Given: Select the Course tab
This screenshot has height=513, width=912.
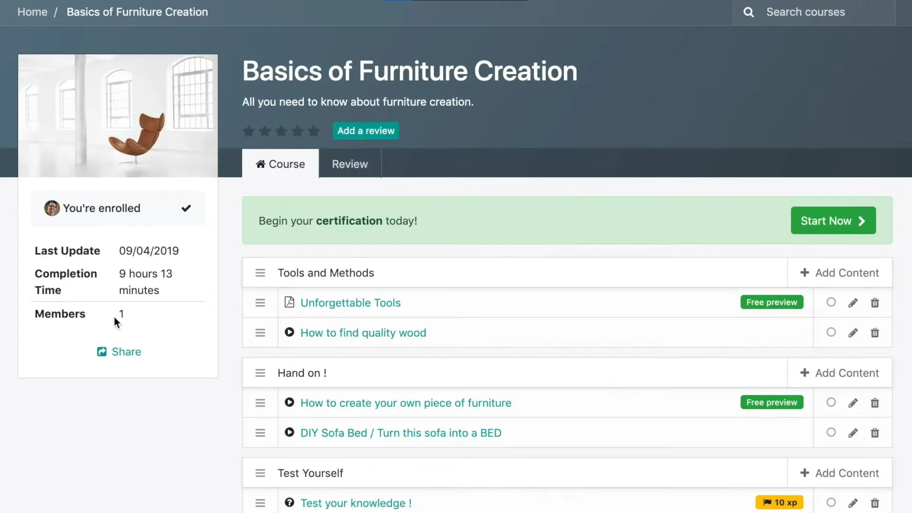Looking at the screenshot, I should (281, 164).
